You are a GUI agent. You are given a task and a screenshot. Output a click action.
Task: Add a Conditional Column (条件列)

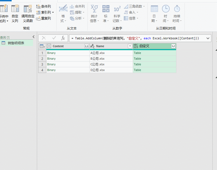(43, 7)
